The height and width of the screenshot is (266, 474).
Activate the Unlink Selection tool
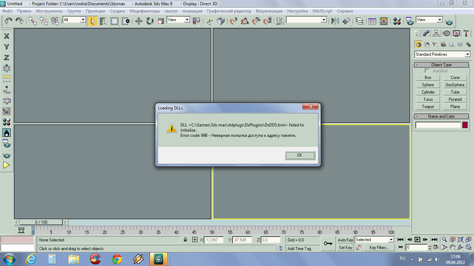coord(44,21)
